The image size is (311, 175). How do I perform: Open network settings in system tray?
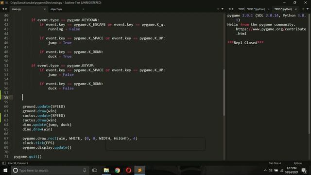[282, 170]
